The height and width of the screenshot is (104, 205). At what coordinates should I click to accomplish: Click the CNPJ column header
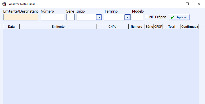(113, 26)
